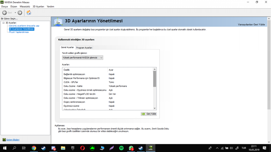Select the Düşey senkronizasyon setting row

click(x=108, y=102)
